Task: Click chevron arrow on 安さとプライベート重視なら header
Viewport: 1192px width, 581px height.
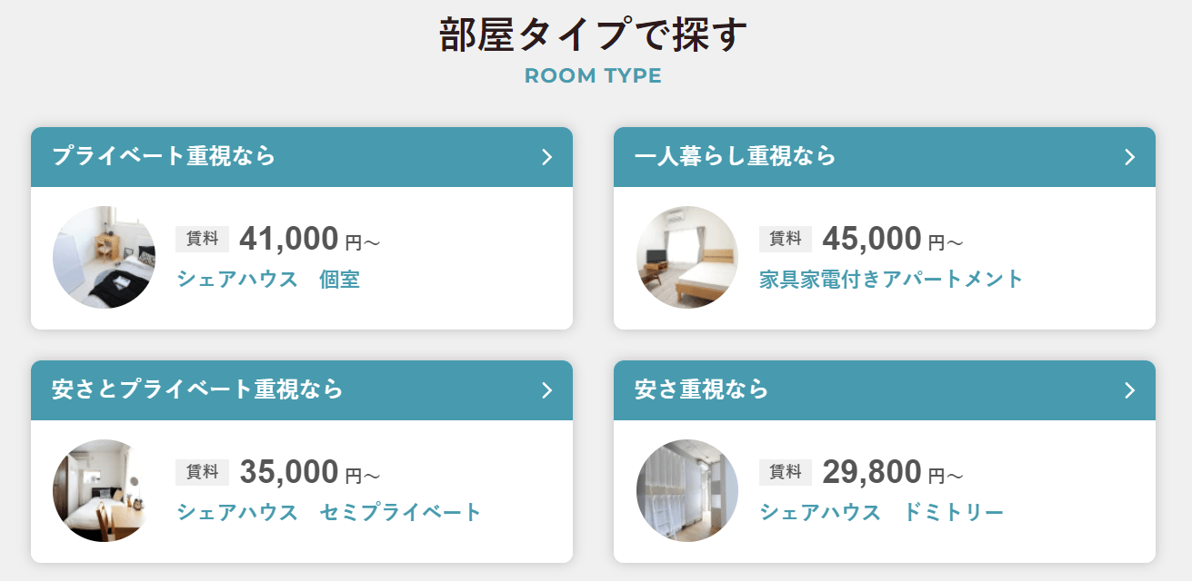Action: tap(546, 390)
